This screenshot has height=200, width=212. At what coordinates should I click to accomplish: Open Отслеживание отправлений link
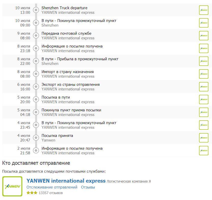tap(52, 187)
